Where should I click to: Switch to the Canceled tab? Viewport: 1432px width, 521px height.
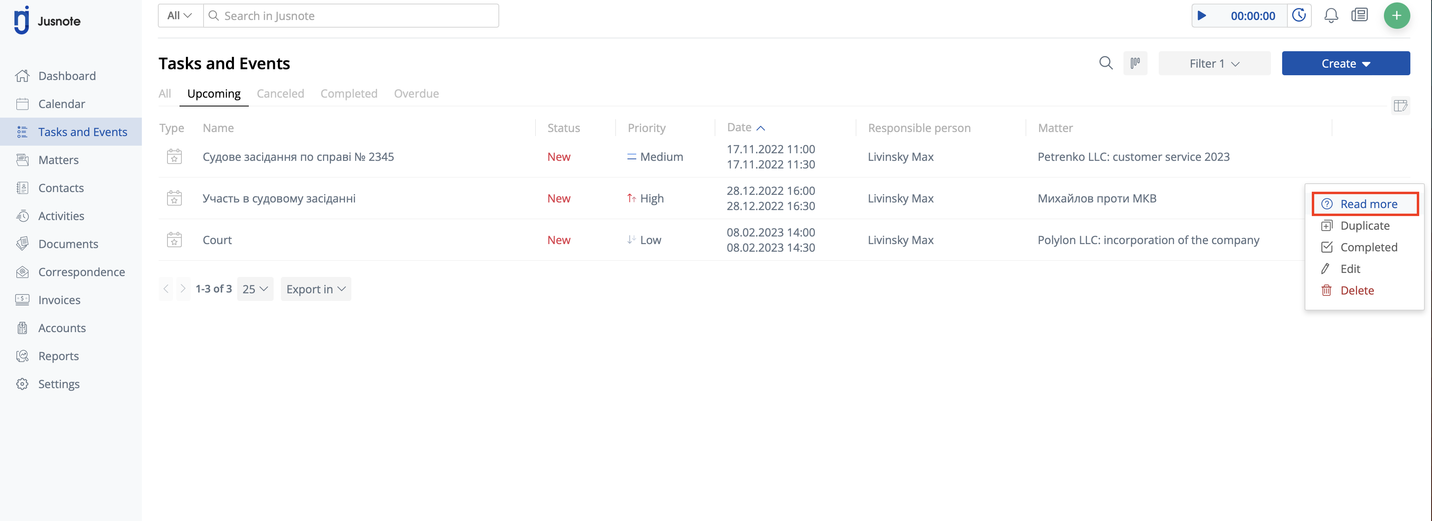280,93
